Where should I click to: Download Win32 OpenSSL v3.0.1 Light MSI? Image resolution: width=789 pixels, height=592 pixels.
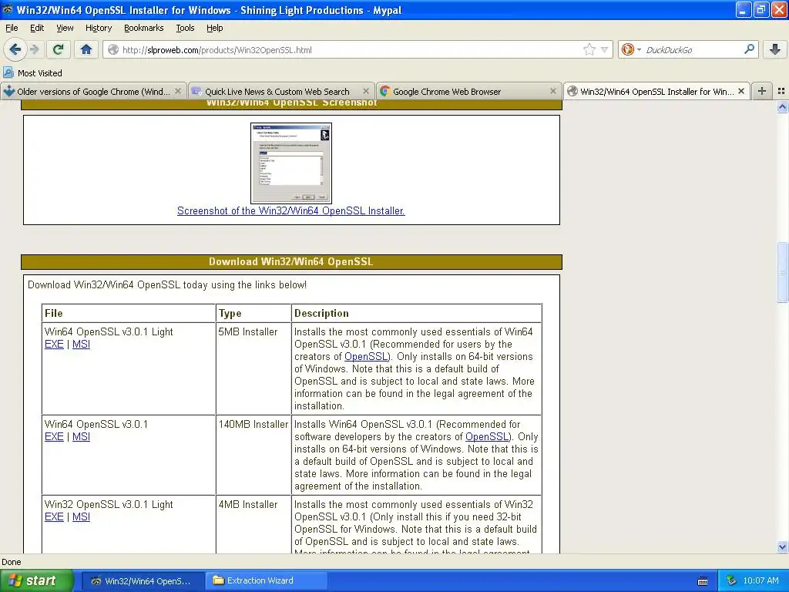coord(81,517)
